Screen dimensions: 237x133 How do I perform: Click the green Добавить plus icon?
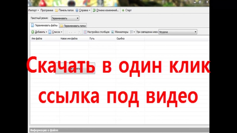(x=33, y=32)
